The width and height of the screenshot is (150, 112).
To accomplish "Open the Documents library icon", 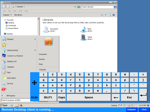I will (46, 29).
